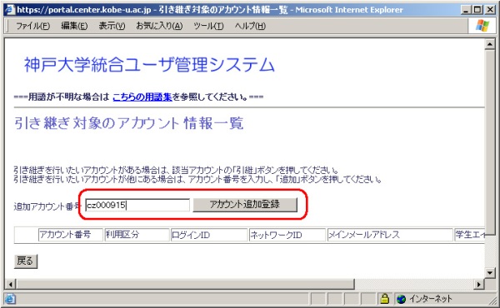Open the お気に入り(A) menu
This screenshot has width=500, height=308.
coord(159,26)
